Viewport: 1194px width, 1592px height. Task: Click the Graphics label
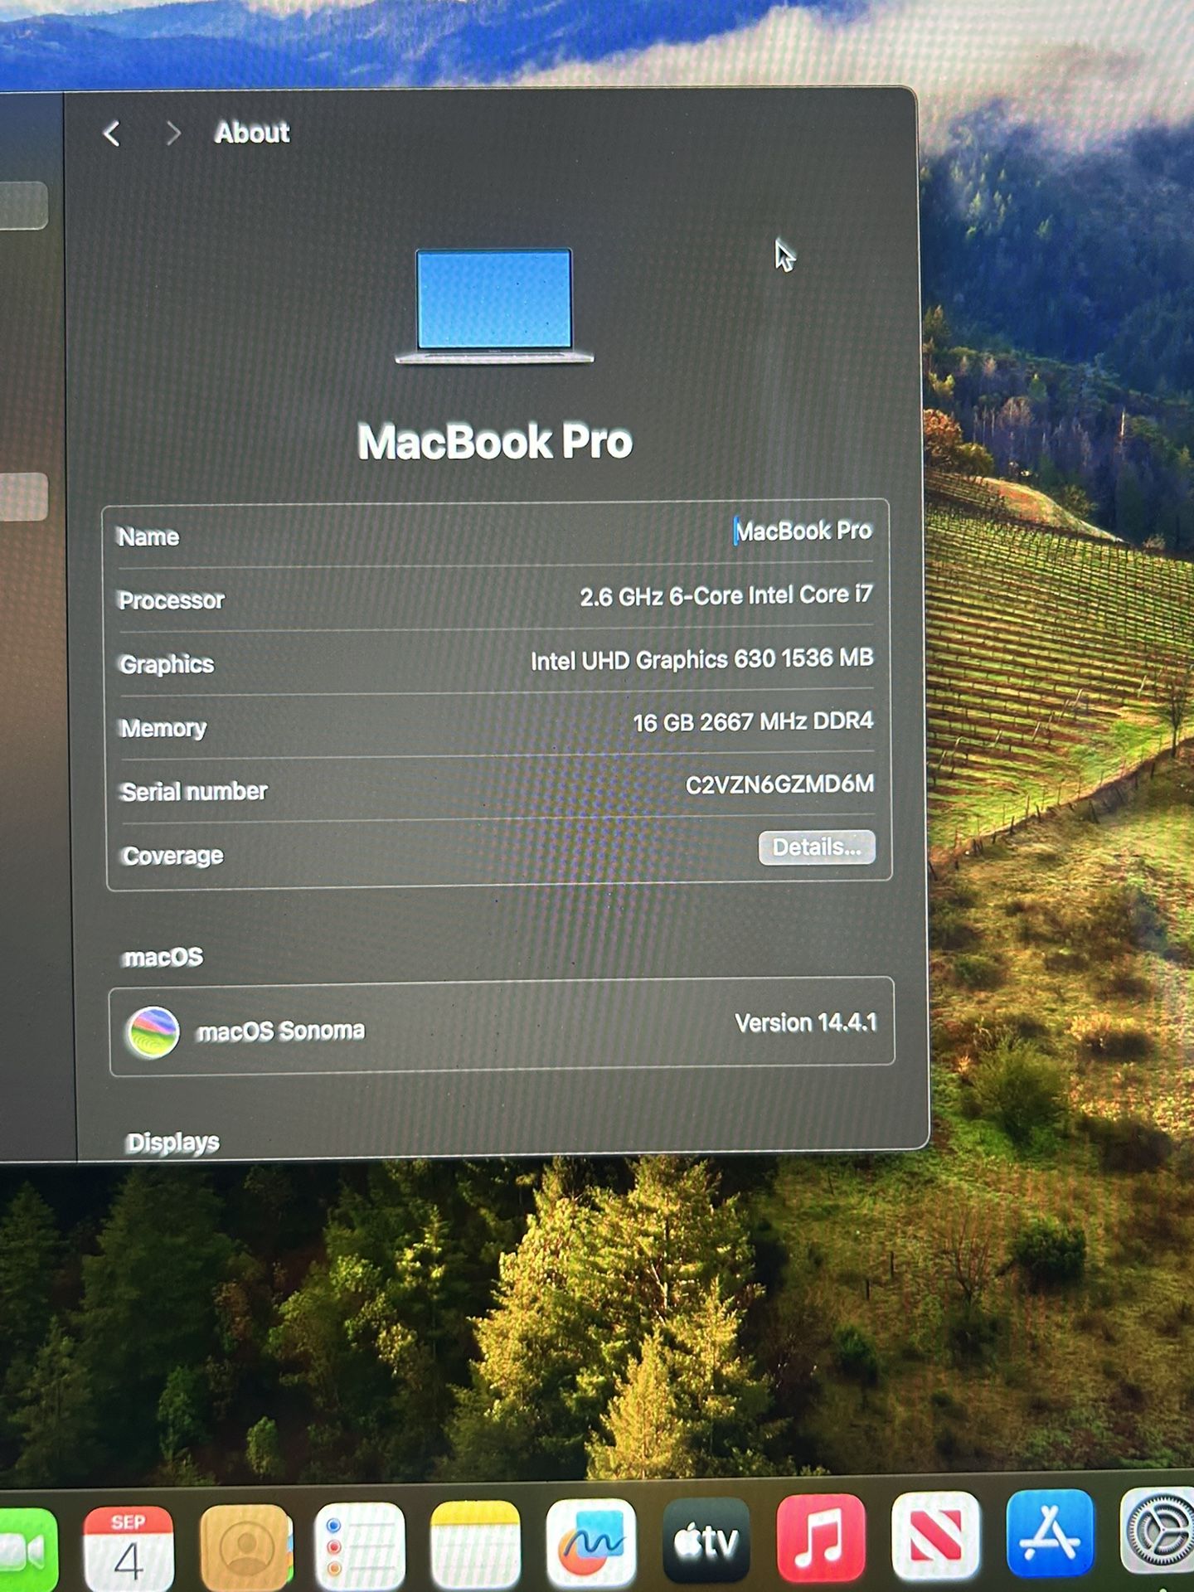pos(167,664)
